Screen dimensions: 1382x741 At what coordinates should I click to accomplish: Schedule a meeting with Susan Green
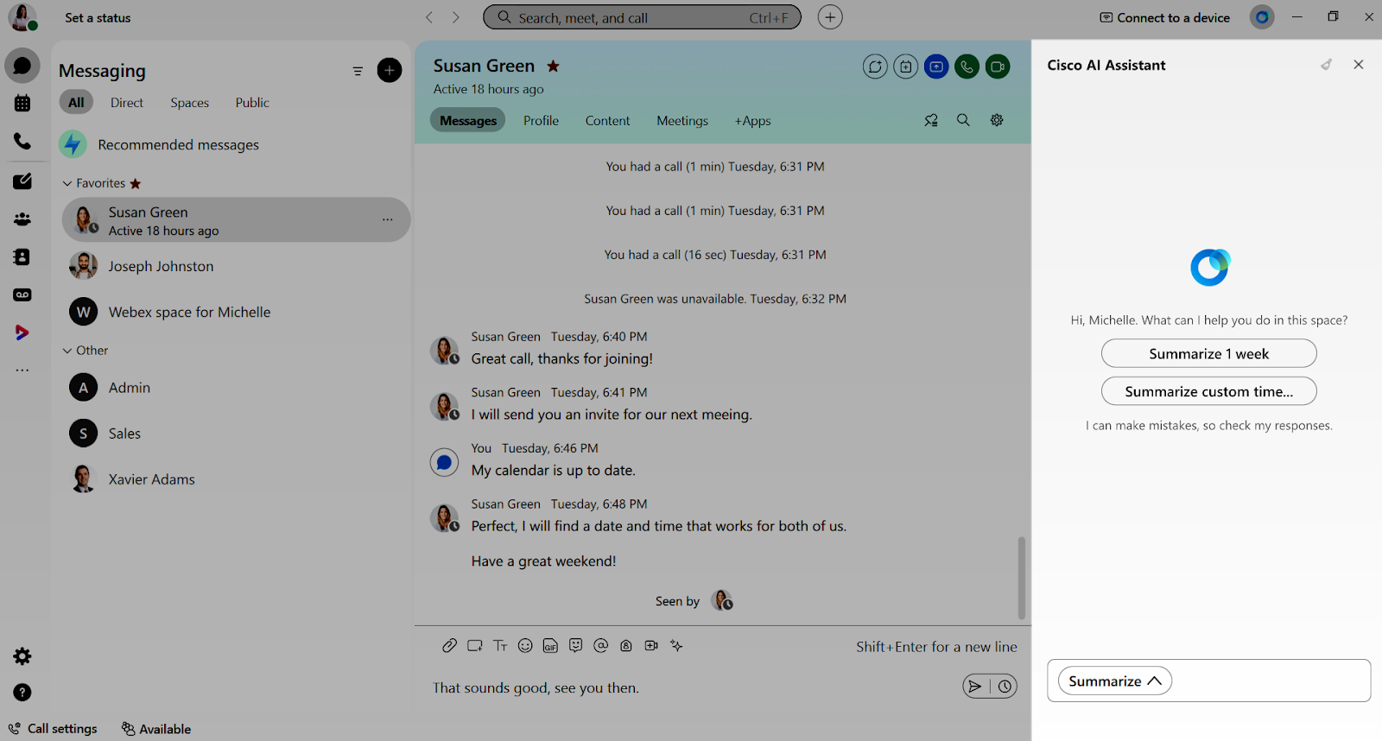tap(905, 66)
